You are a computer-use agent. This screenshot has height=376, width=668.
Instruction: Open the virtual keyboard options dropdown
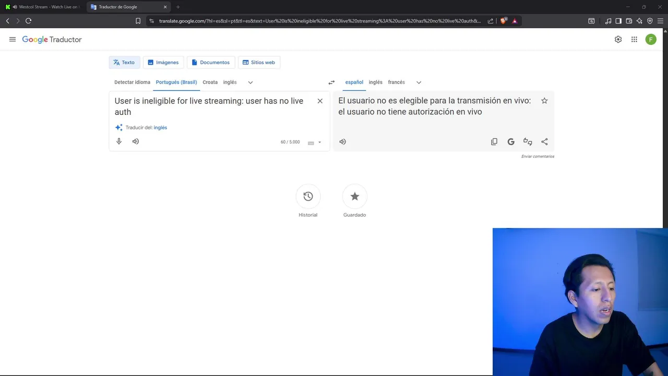320,142
